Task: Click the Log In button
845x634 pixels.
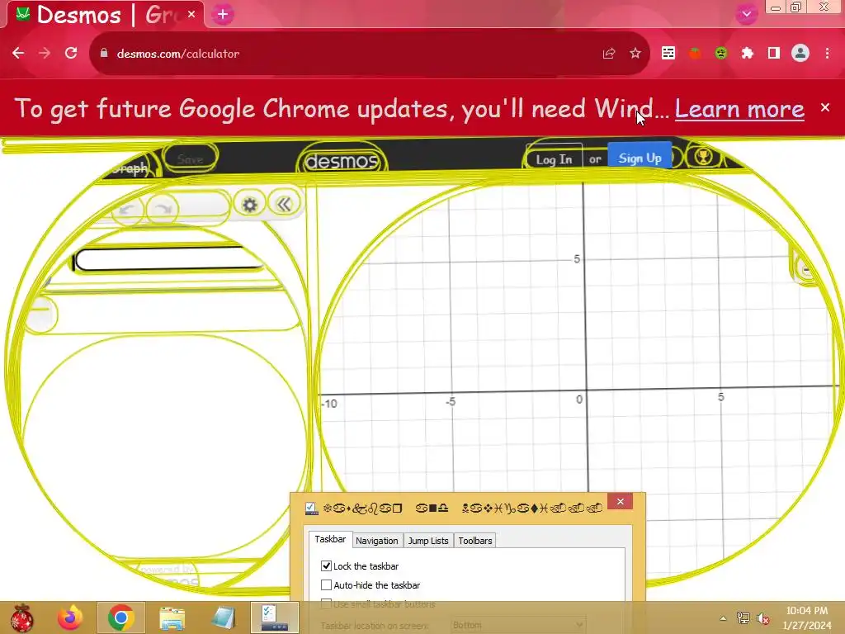Action: coord(554,159)
